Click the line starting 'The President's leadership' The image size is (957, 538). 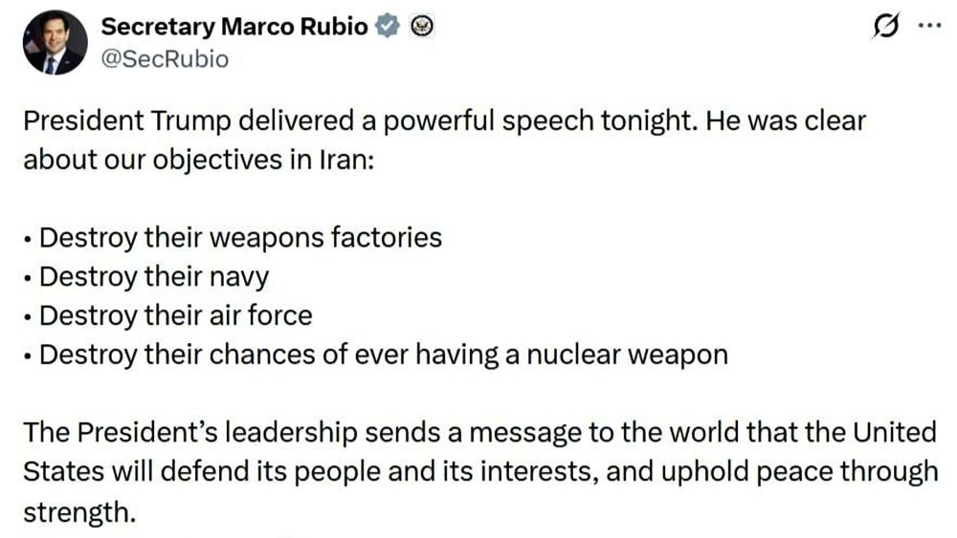478,432
